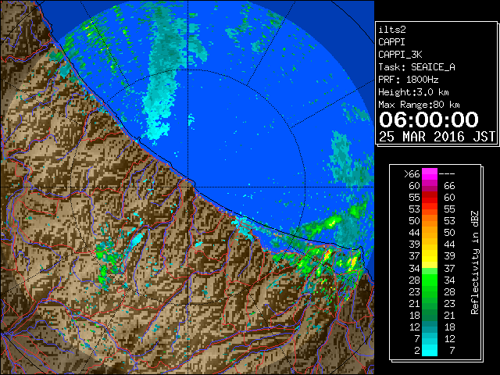500x375 pixels.
Task: Pick the orange 50–53 dBZ legend swatch
Action: pos(430,221)
